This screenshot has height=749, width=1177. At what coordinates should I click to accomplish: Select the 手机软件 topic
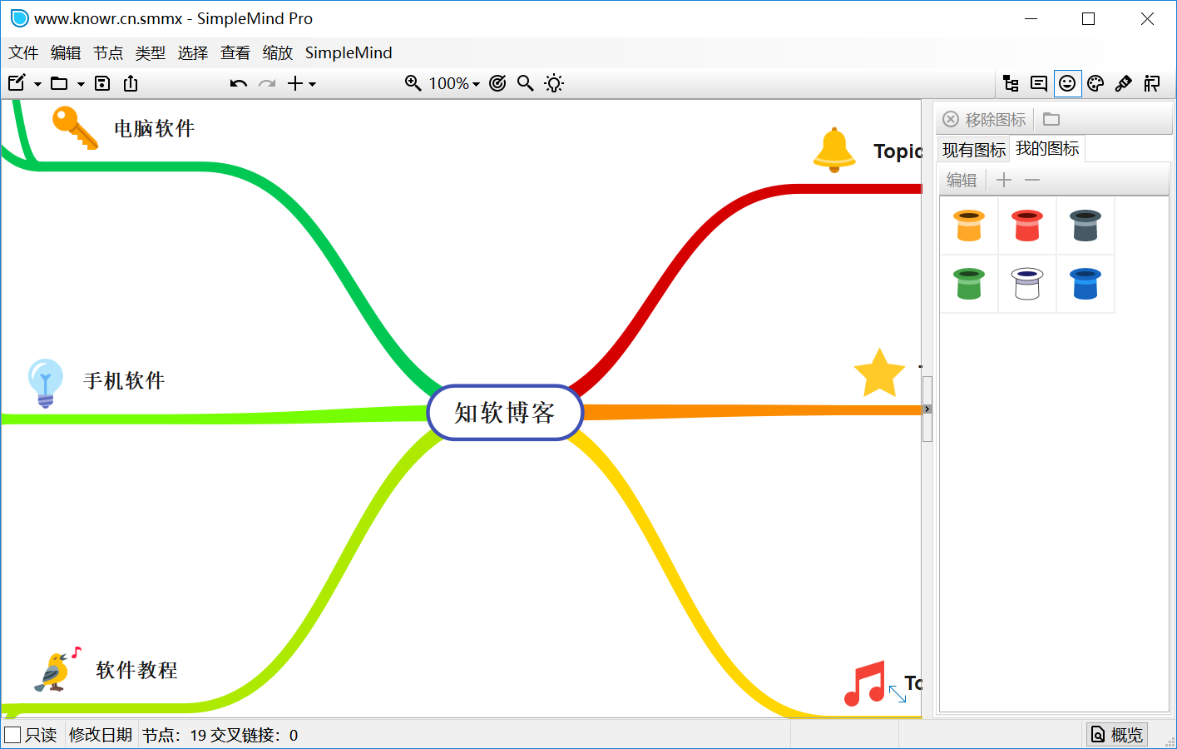[124, 381]
